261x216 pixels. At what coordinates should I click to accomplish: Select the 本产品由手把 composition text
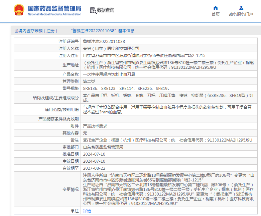point(168,98)
